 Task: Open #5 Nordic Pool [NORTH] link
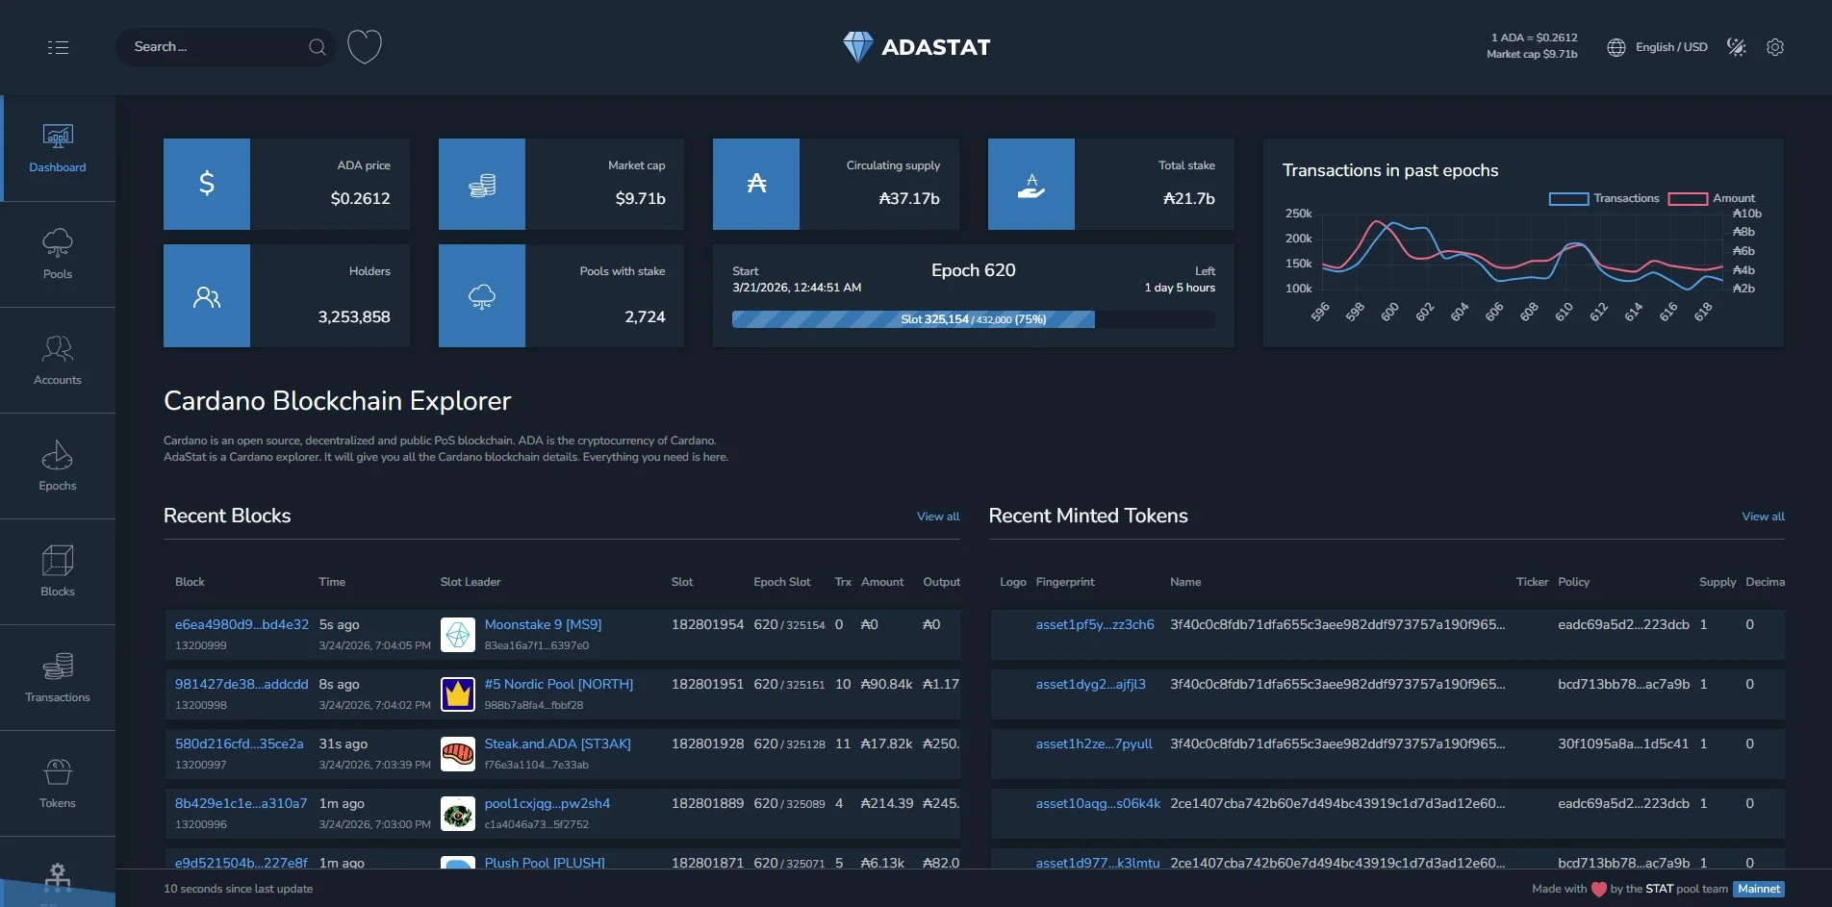coord(559,684)
